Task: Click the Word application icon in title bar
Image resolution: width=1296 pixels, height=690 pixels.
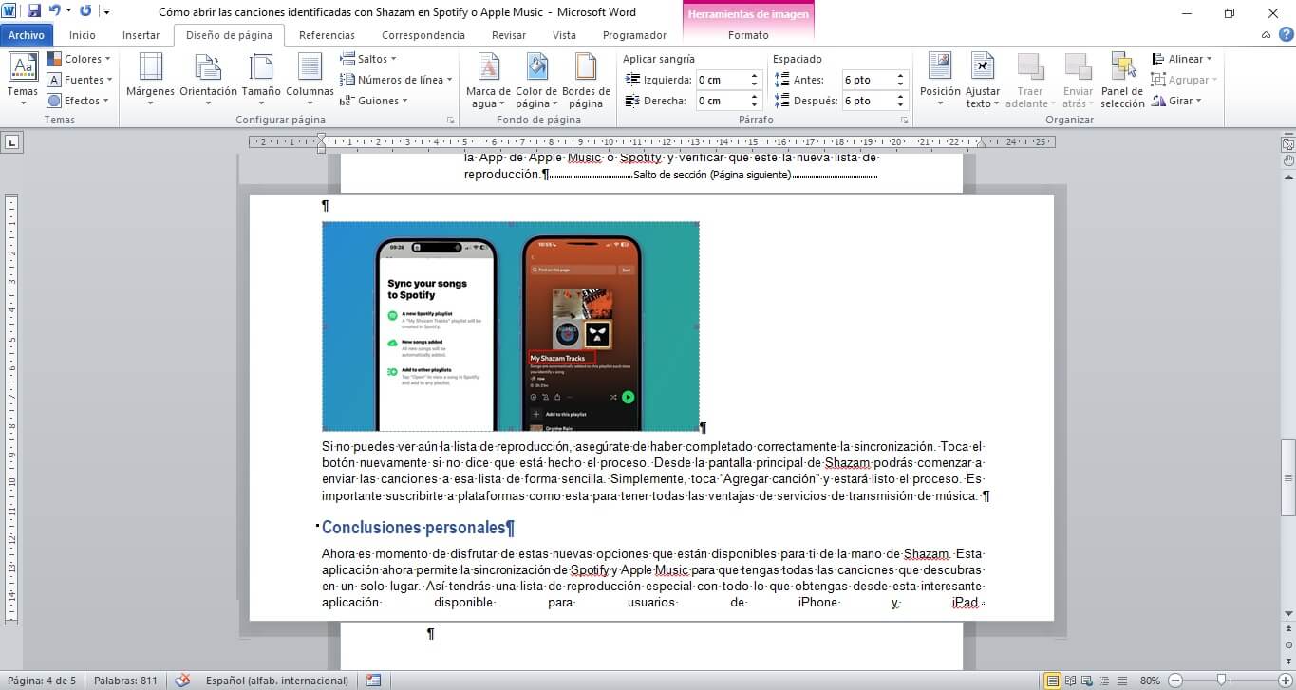Action: pyautogui.click(x=10, y=11)
